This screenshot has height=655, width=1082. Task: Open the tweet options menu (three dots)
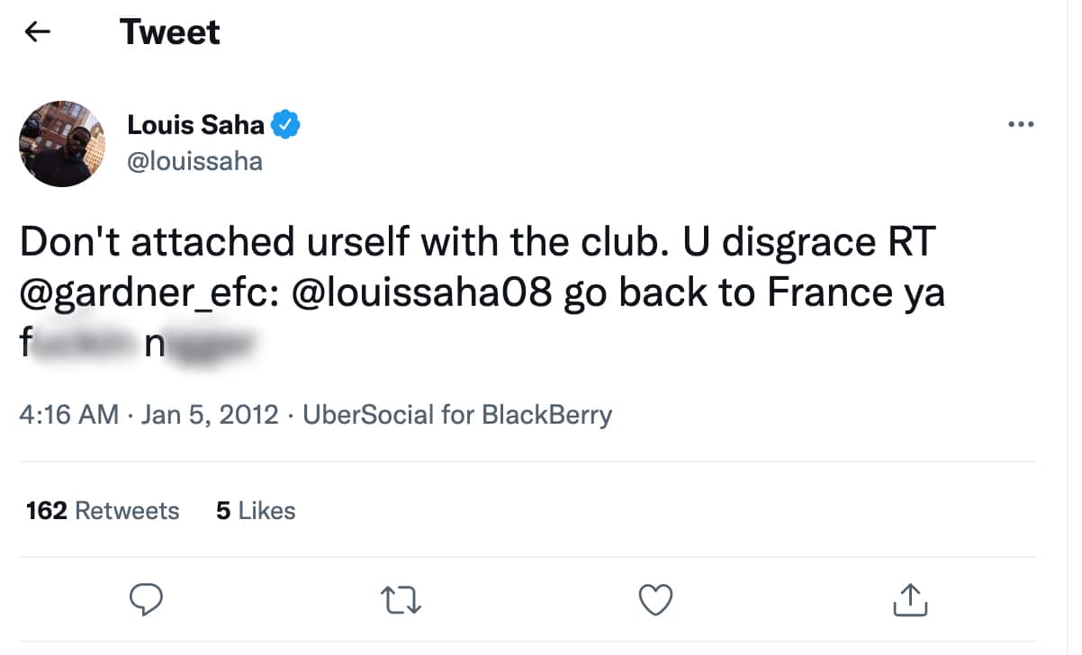click(x=1022, y=125)
